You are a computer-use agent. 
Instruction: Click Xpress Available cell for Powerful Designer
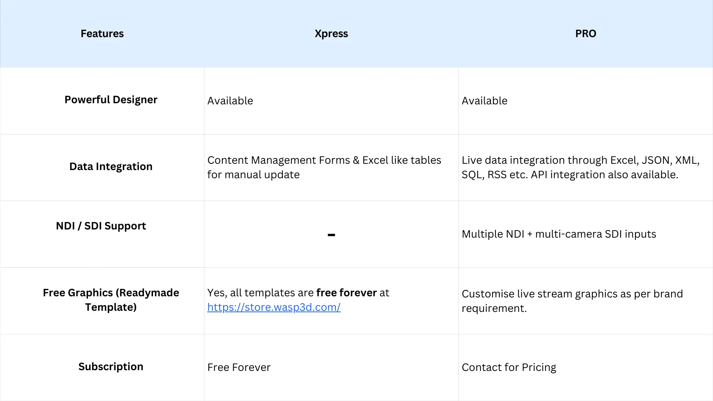tap(230, 101)
